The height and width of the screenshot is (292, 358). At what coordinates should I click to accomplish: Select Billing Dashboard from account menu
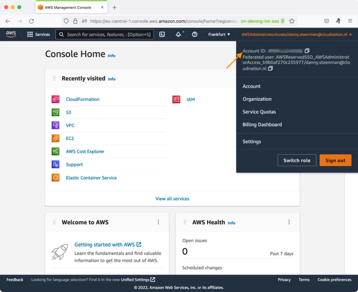tap(262, 124)
